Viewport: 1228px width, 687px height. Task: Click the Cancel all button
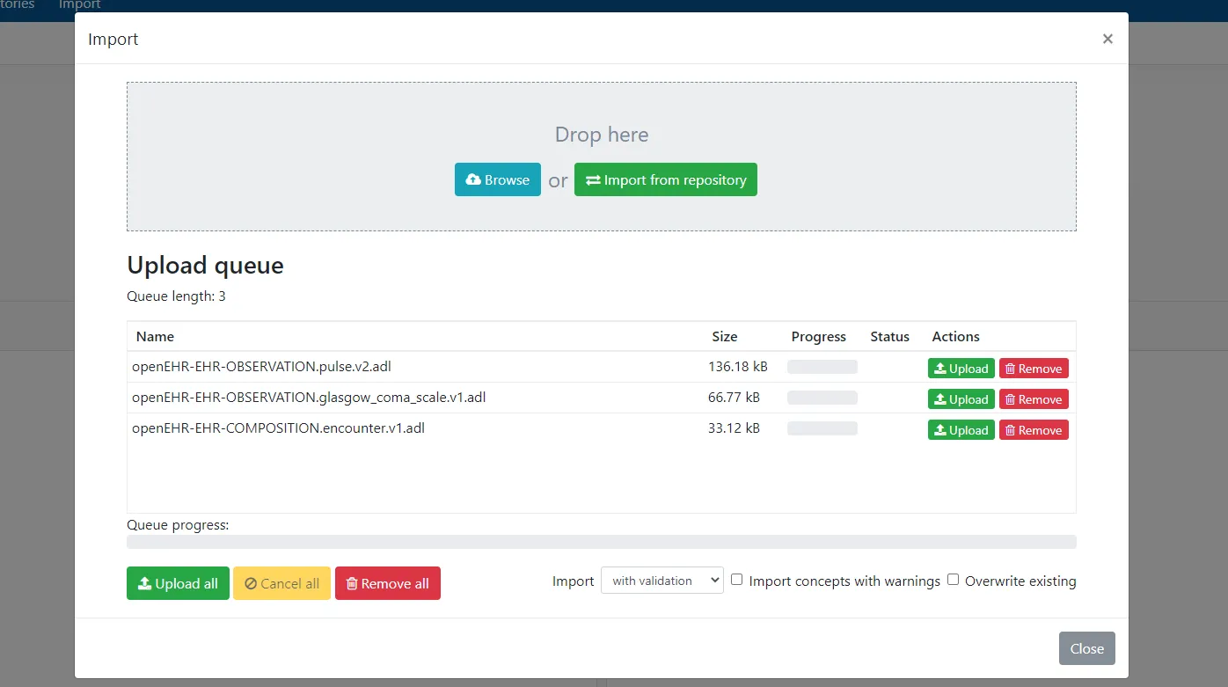coord(281,583)
